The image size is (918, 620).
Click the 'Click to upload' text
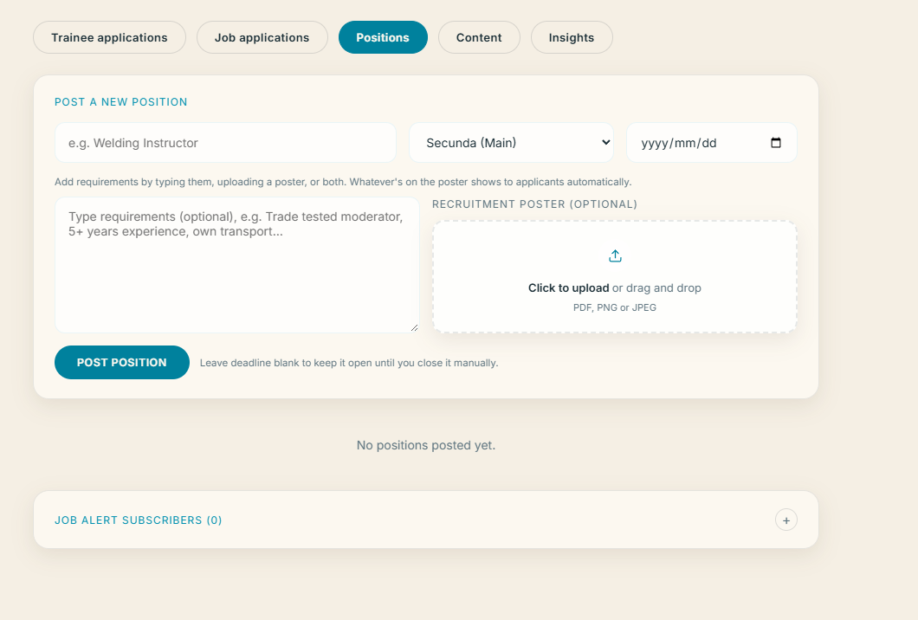(568, 288)
